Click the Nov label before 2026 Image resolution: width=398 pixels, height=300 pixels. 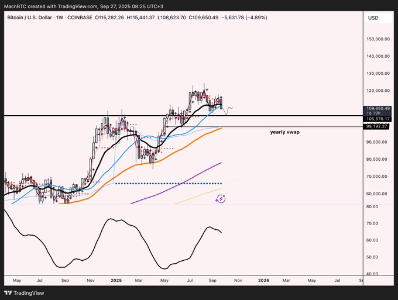click(238, 281)
